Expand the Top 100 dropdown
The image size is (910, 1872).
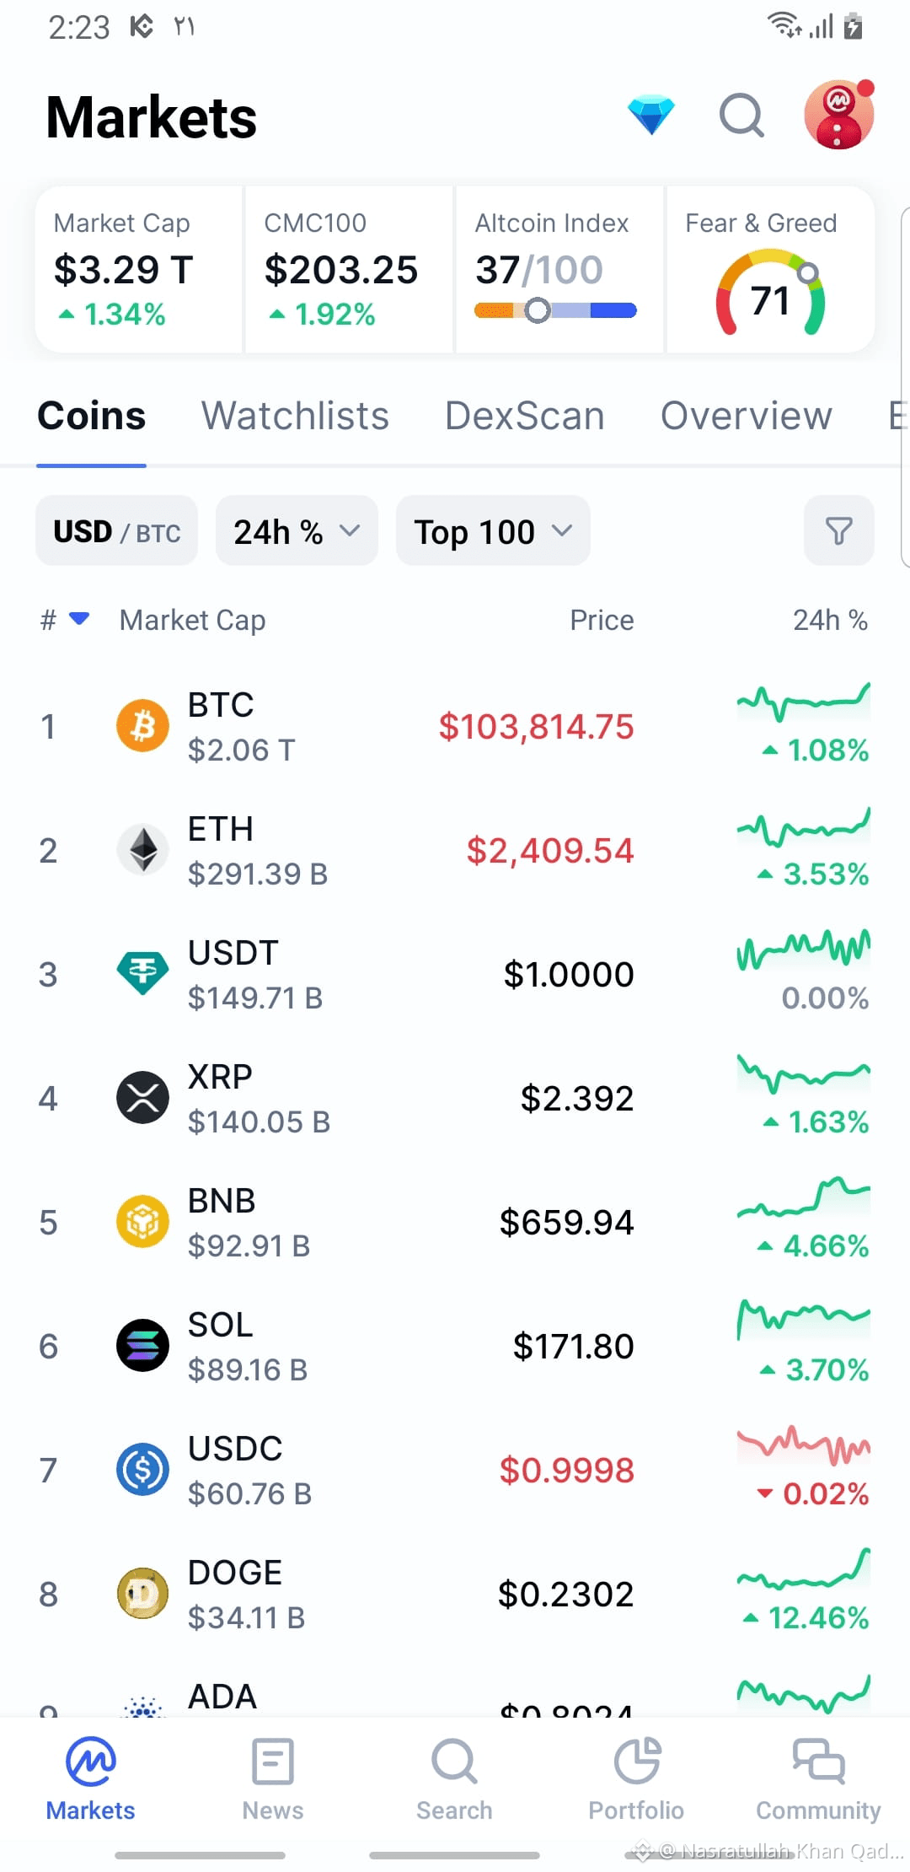(x=493, y=530)
